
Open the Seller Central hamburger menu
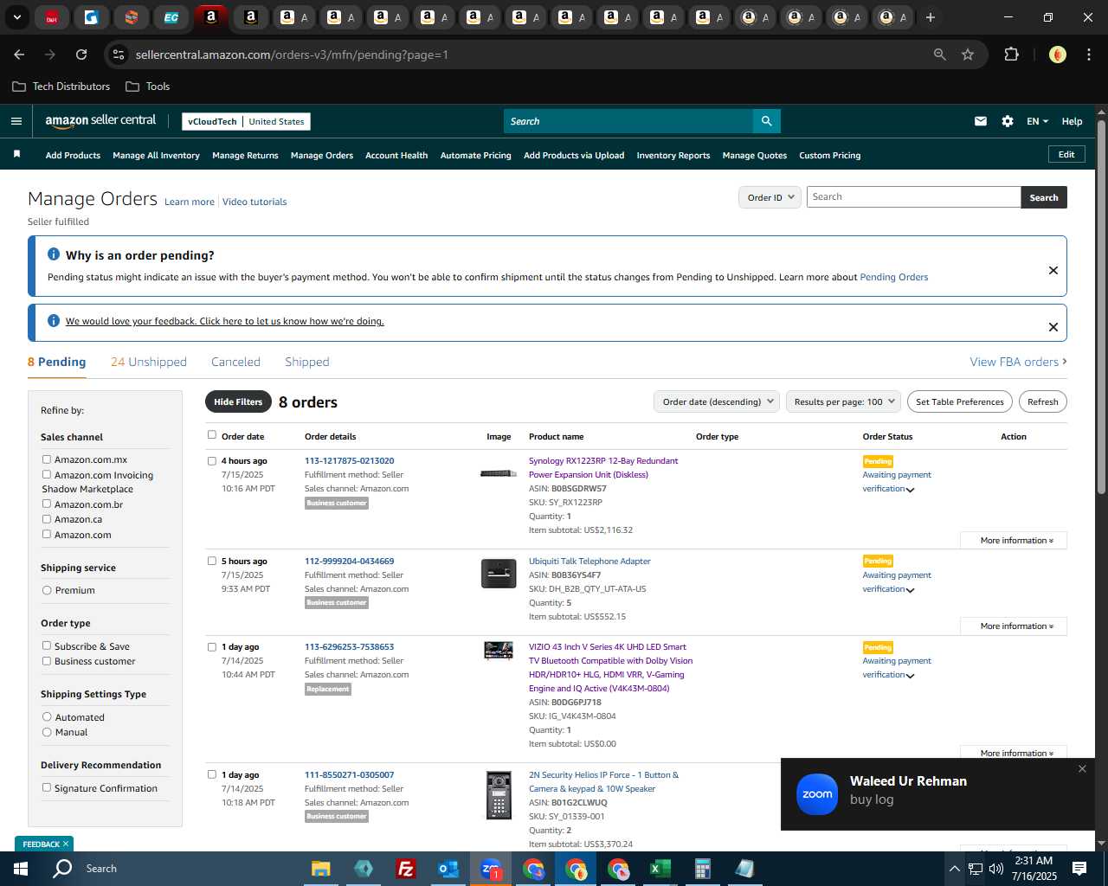click(16, 121)
